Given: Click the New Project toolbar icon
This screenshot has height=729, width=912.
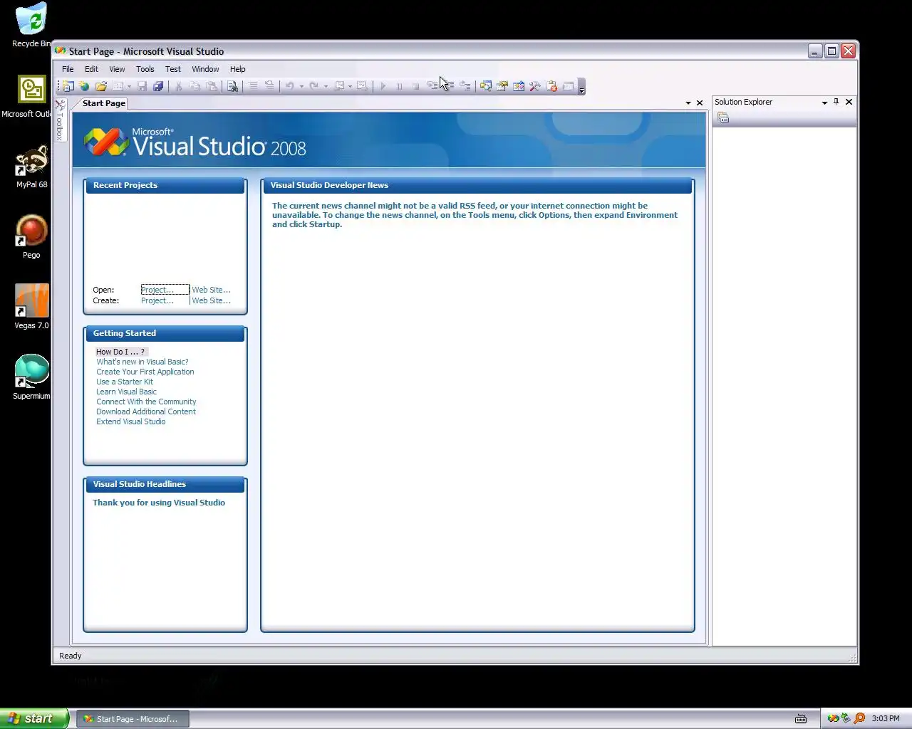Looking at the screenshot, I should pyautogui.click(x=68, y=86).
